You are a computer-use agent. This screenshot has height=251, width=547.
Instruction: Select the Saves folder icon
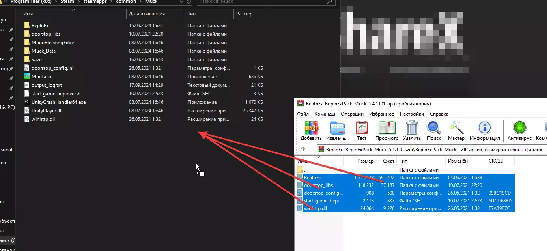[x=27, y=60]
